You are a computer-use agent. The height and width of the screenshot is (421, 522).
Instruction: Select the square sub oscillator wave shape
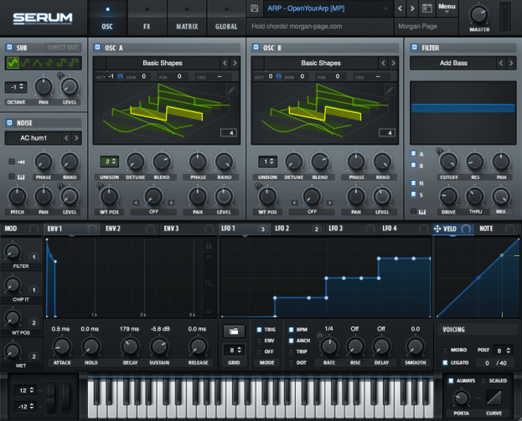[x=62, y=63]
